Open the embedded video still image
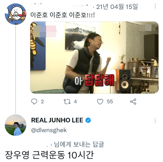The image size is (163, 162). (x=94, y=57)
